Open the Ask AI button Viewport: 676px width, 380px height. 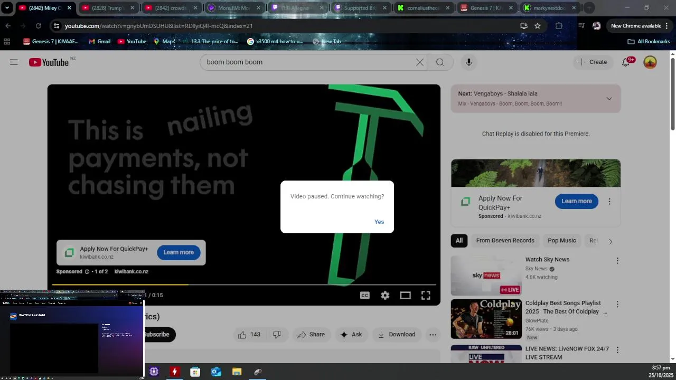tap(351, 335)
